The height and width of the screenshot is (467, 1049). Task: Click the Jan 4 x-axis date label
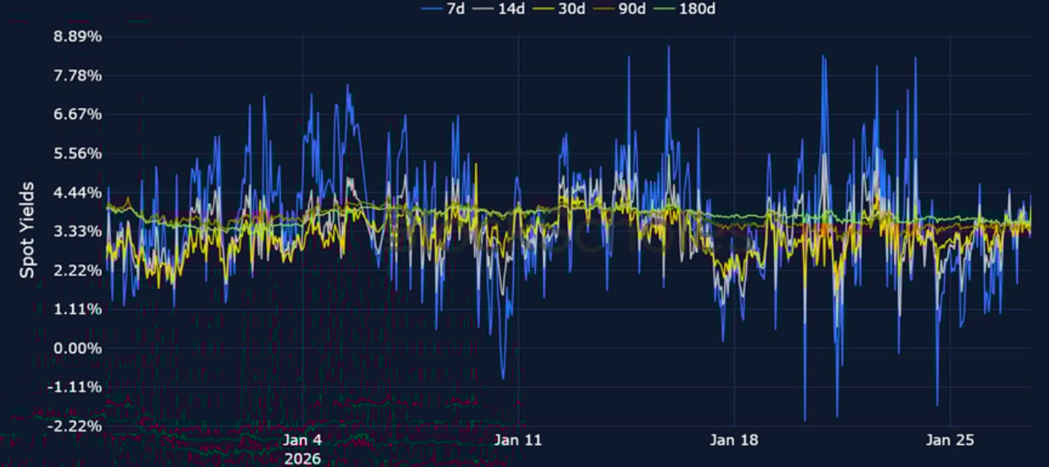click(302, 441)
